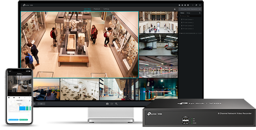
Task: Toggle the LQ stream quality button
Action: tap(41, 104)
